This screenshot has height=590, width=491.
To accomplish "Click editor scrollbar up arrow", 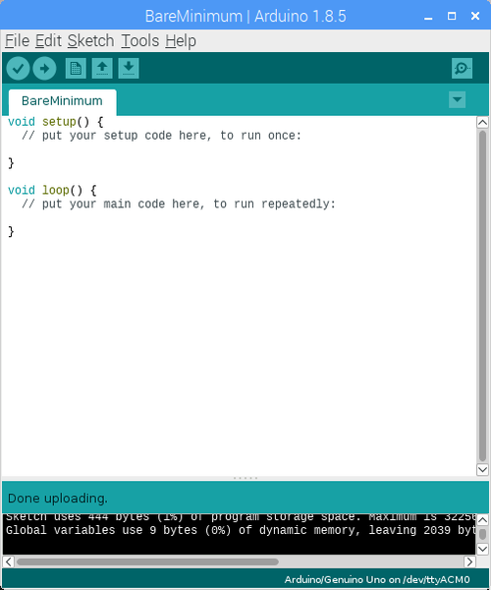I will pyautogui.click(x=482, y=122).
